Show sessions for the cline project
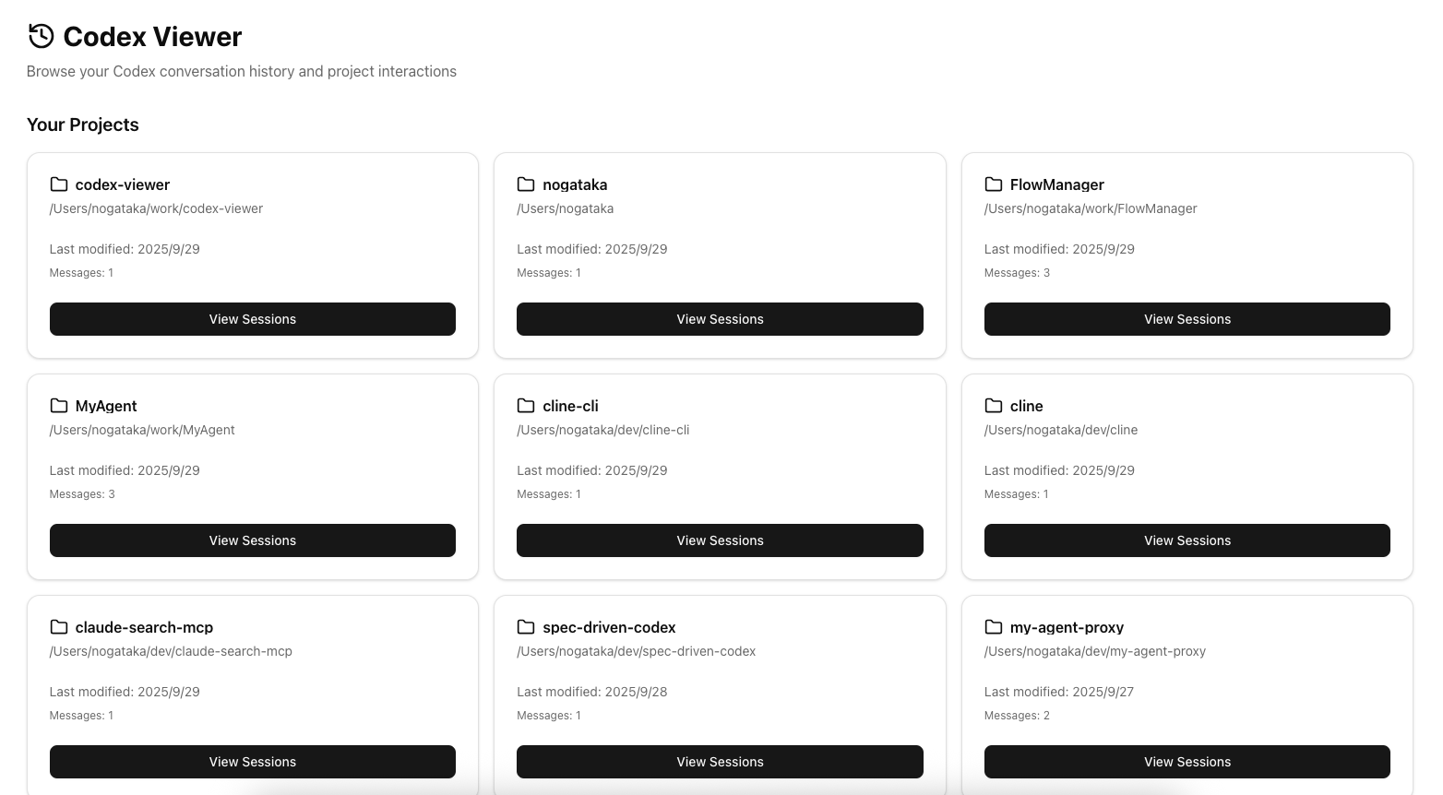This screenshot has height=795, width=1443. tap(1187, 540)
